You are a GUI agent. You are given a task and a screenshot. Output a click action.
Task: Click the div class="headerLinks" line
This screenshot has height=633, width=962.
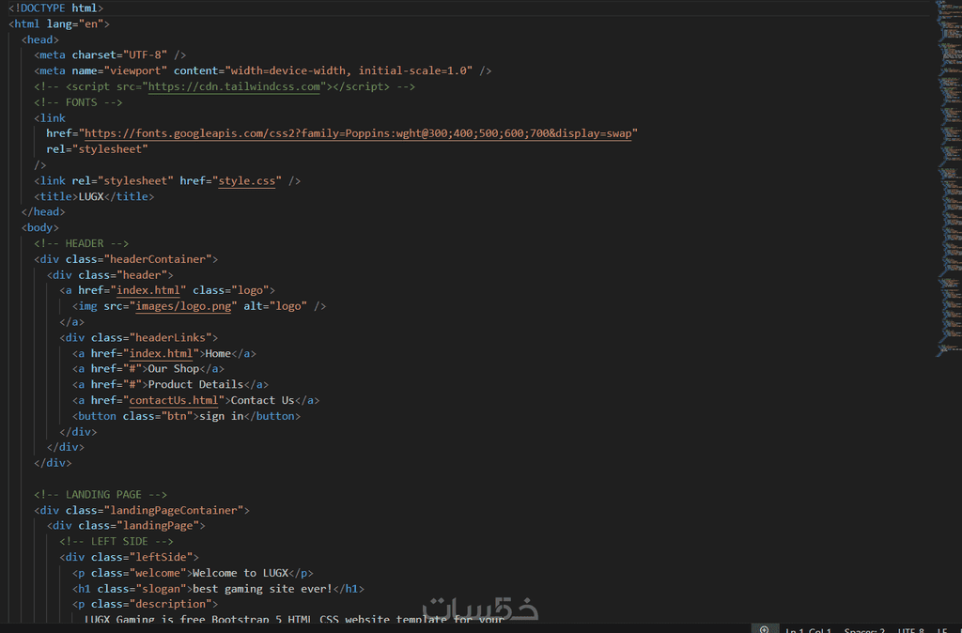[x=139, y=337]
